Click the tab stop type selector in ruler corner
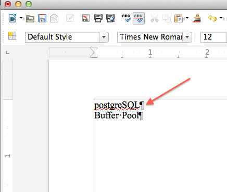 [7, 53]
